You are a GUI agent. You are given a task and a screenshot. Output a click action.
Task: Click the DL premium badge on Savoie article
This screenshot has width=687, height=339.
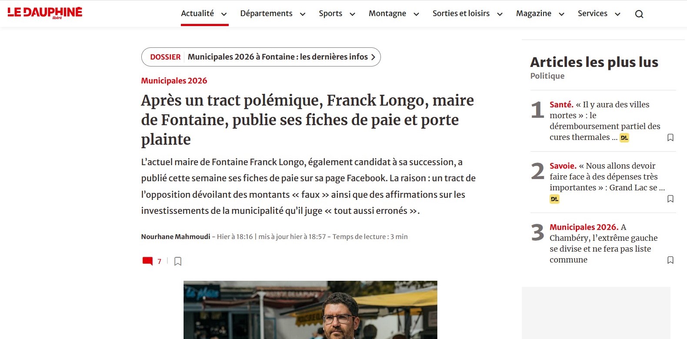click(x=554, y=199)
